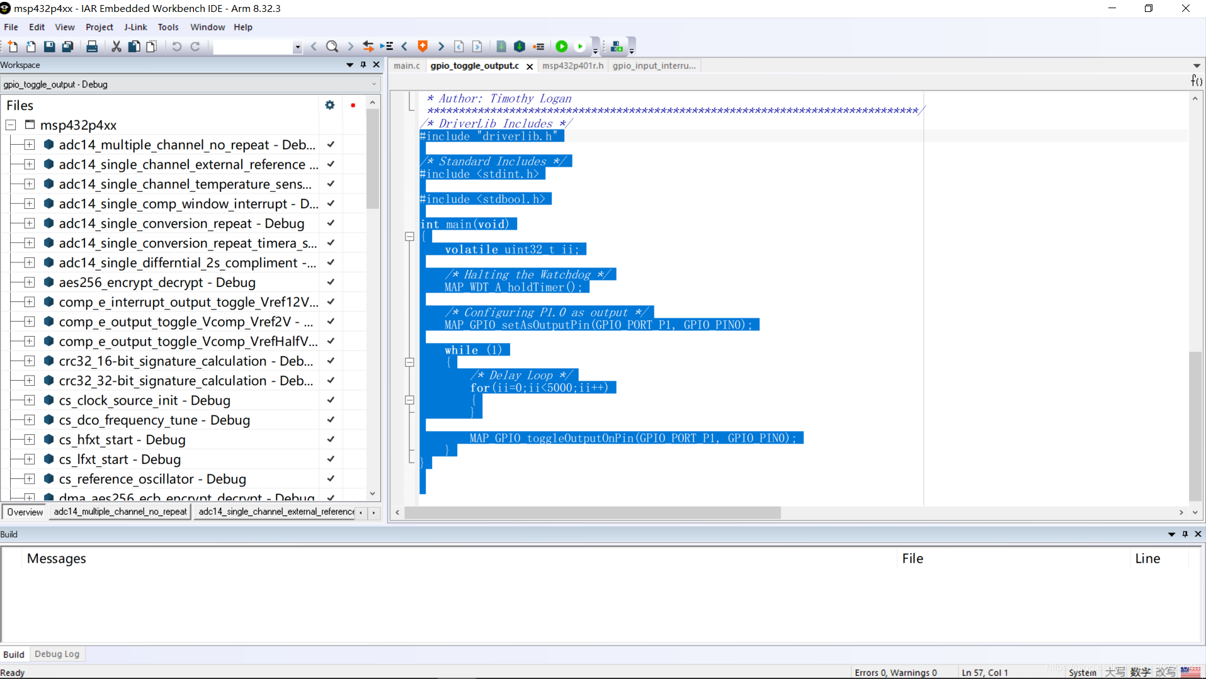Toggle build checkmark for aes256_encrypt_decrypt project
Image resolution: width=1206 pixels, height=679 pixels.
(x=331, y=282)
